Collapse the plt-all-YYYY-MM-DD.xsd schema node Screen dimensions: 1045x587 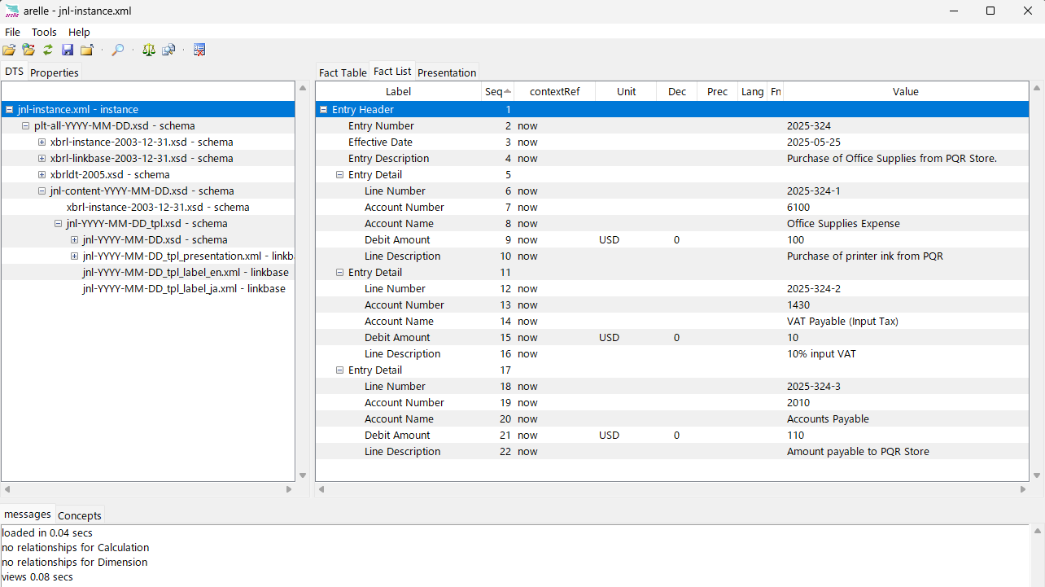tap(25, 125)
